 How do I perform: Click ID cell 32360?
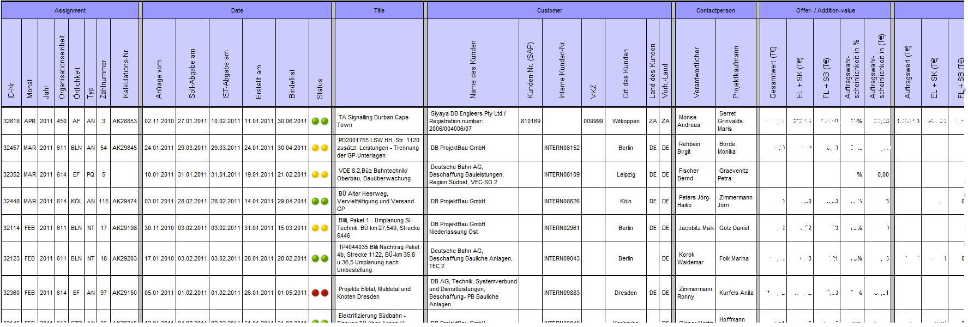pyautogui.click(x=11, y=293)
